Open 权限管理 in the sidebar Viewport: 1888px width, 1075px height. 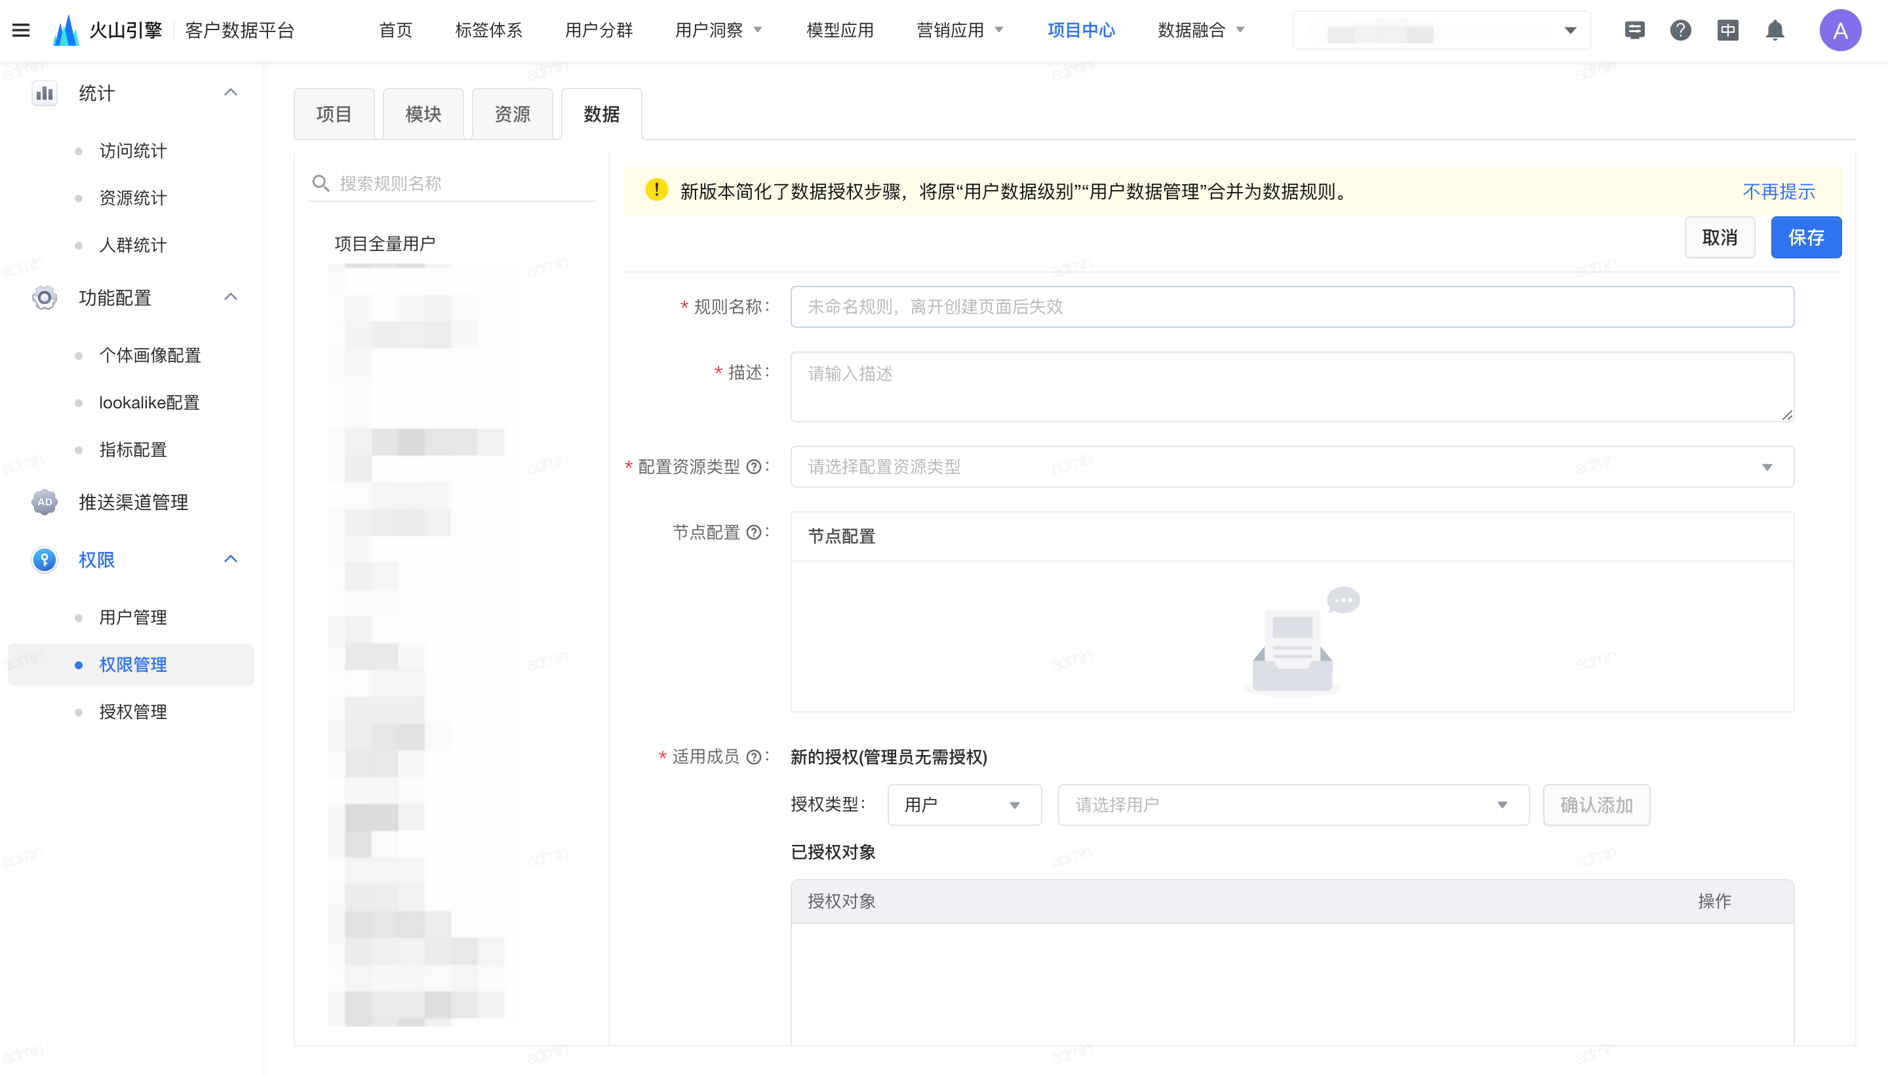[x=130, y=665]
